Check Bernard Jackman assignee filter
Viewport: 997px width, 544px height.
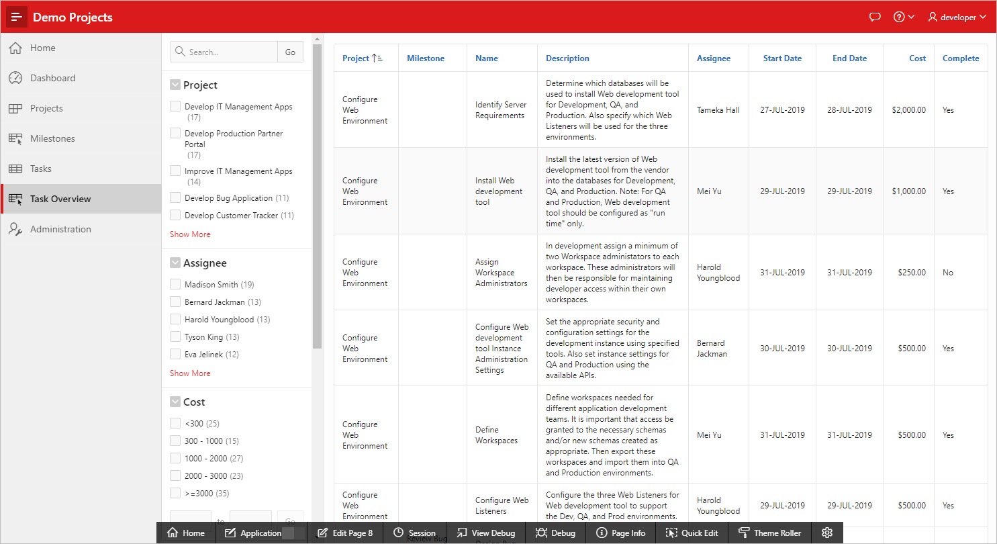coord(175,302)
